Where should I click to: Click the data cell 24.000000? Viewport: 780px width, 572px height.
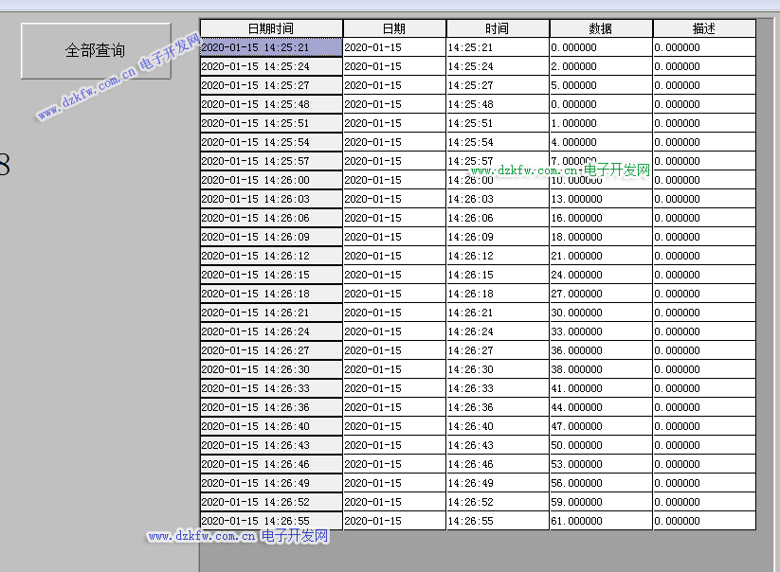click(x=601, y=275)
